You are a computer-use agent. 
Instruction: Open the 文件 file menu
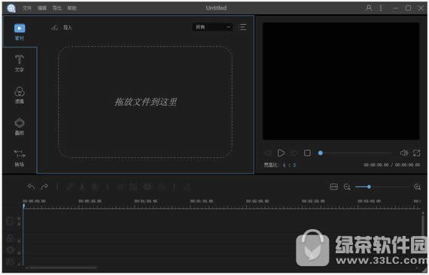(27, 8)
